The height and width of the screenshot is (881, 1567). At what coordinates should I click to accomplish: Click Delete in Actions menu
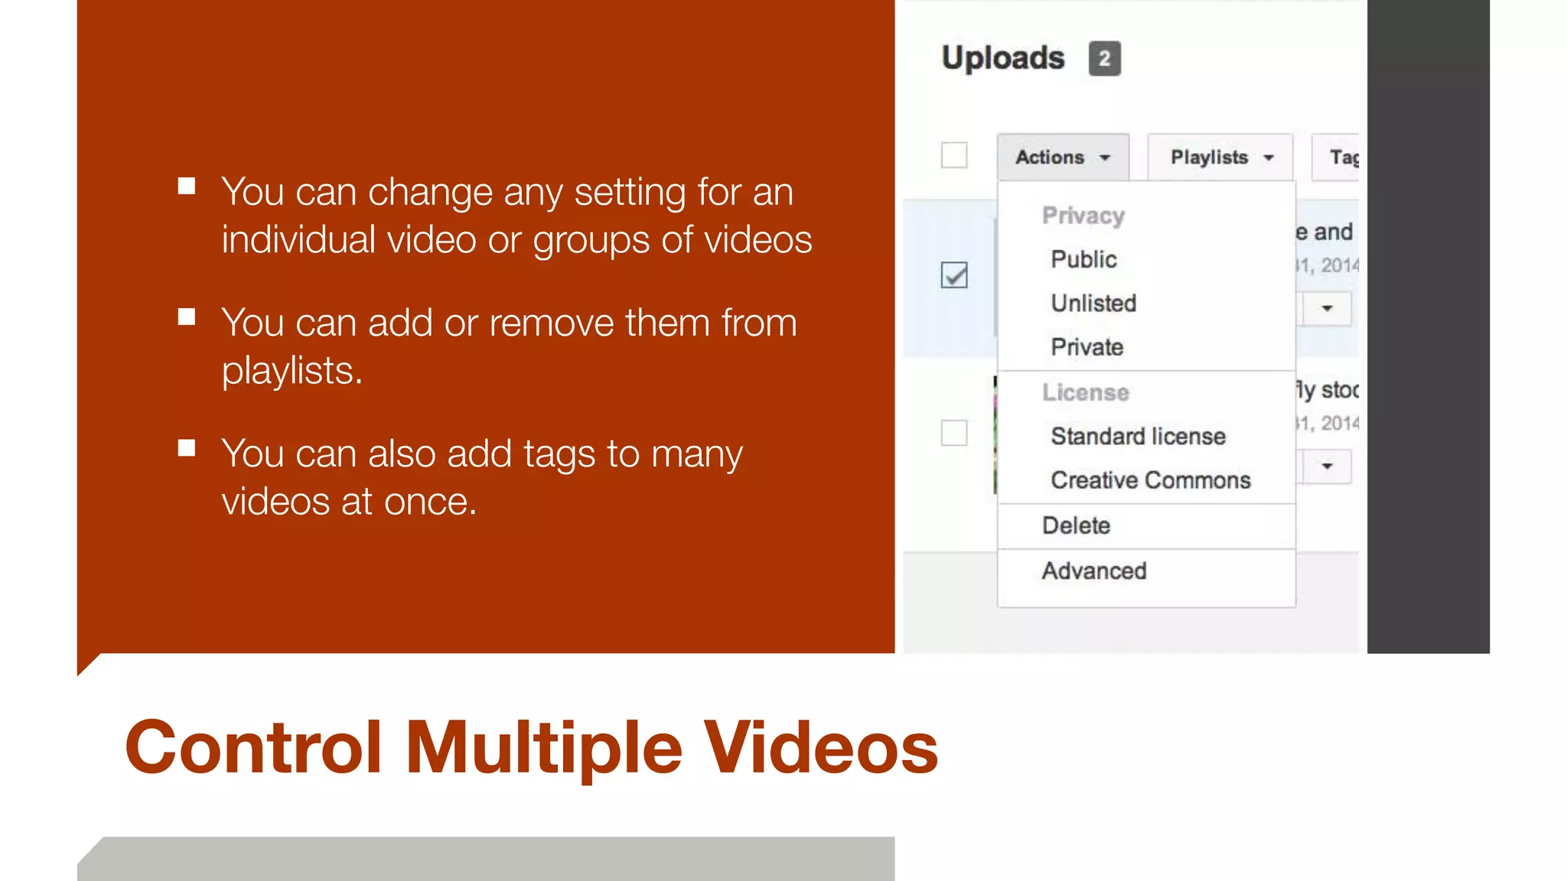click(1076, 525)
